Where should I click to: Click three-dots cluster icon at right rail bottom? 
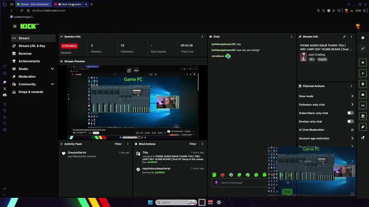(363, 138)
